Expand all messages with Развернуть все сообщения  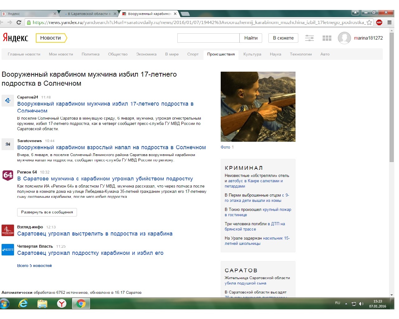tap(47, 212)
